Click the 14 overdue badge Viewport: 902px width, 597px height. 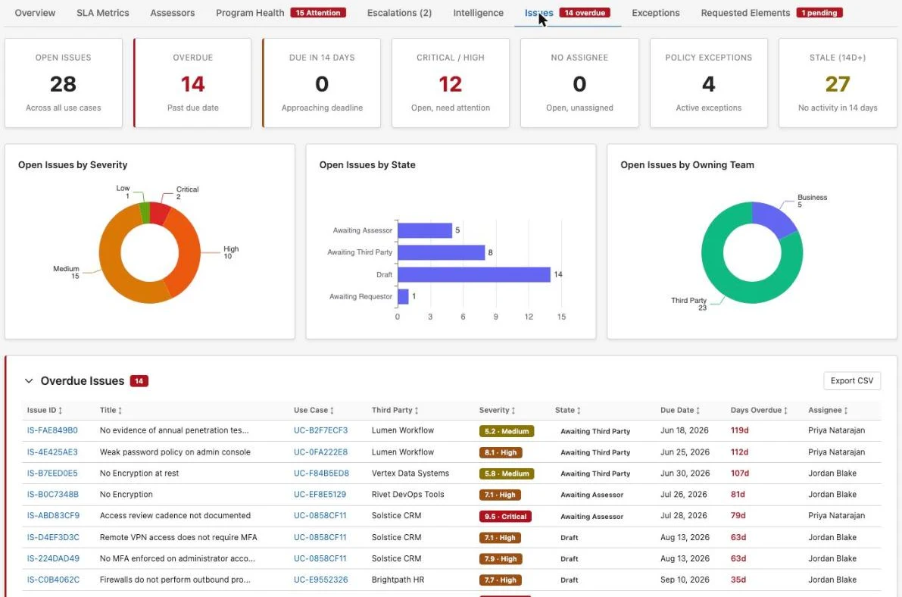click(585, 13)
